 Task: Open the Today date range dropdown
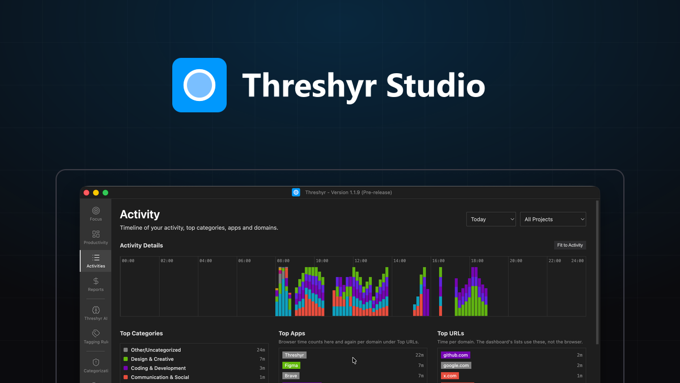click(x=491, y=219)
